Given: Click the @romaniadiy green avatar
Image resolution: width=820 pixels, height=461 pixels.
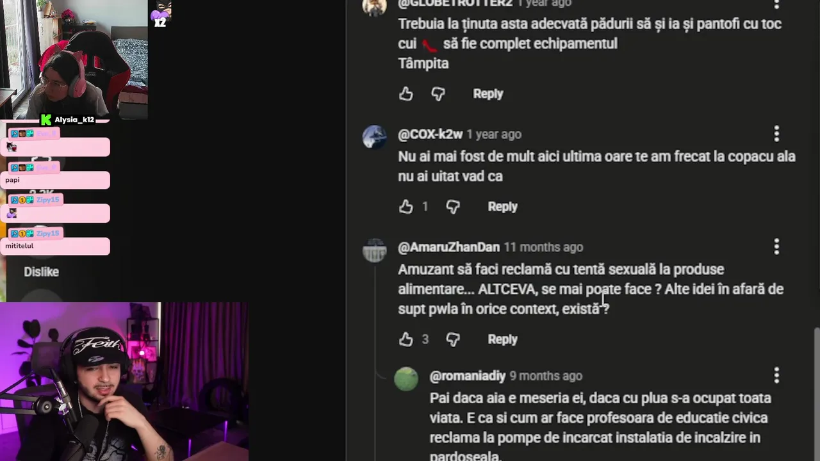Looking at the screenshot, I should pyautogui.click(x=406, y=379).
